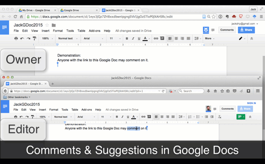Toggle Italic in the Editor window toolbar
265x164 pixels.
tap(123, 117)
